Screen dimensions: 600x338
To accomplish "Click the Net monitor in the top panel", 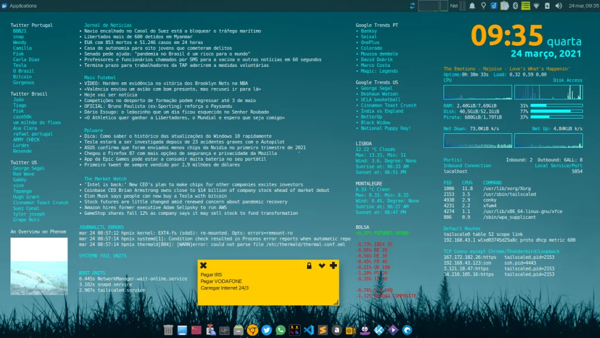I will (454, 6).
